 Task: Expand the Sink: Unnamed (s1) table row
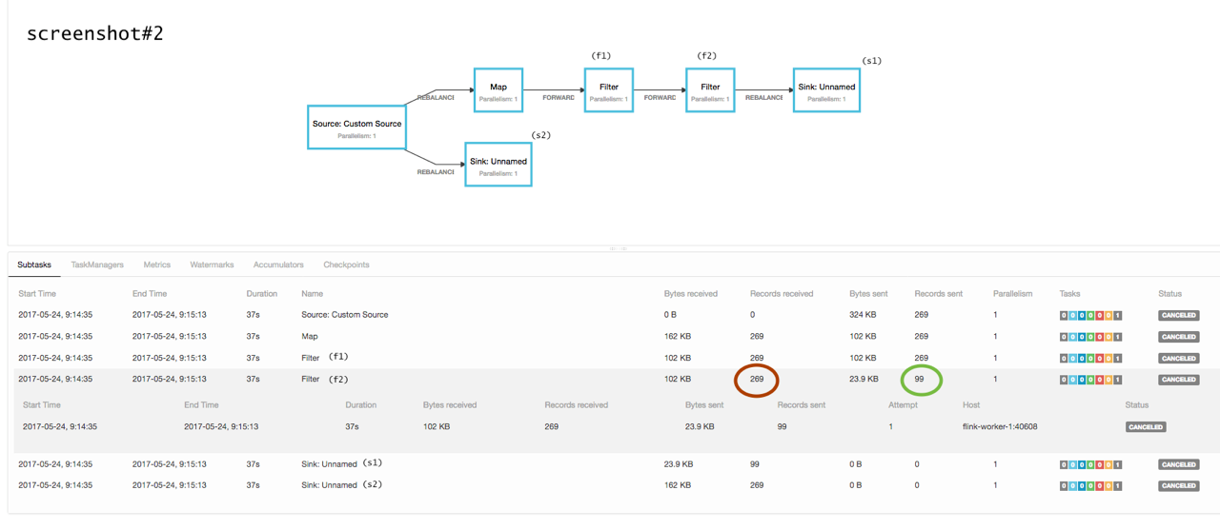(x=328, y=464)
